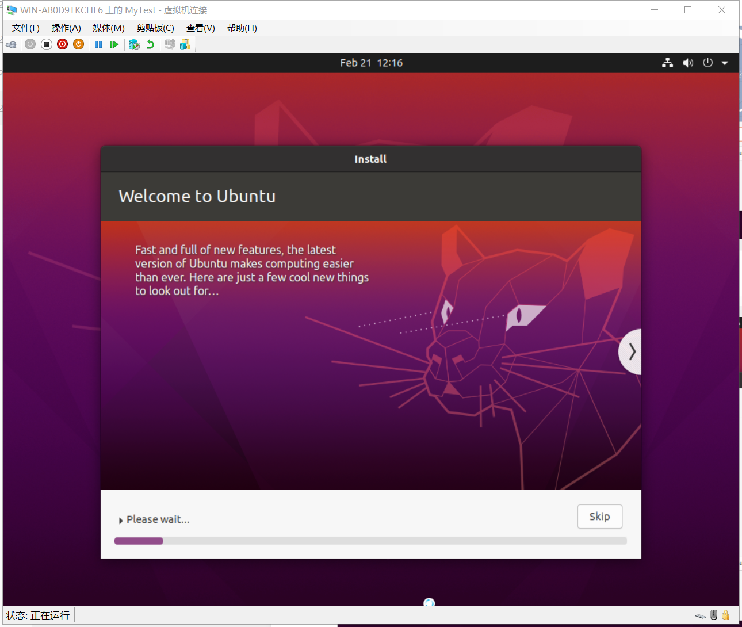Click the 'Fast and full of new features' text
Viewport: 742px width, 627px height.
coord(252,270)
